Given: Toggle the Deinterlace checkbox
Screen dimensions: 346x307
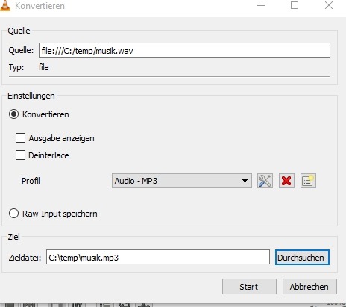Looking at the screenshot, I should tap(20, 155).
